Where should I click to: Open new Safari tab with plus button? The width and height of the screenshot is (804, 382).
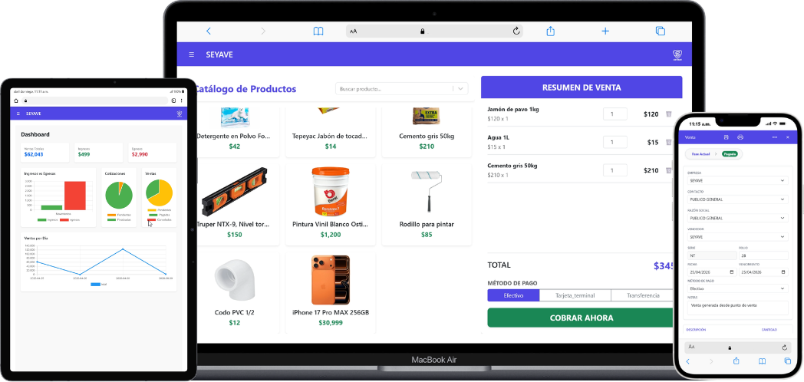[x=605, y=31]
